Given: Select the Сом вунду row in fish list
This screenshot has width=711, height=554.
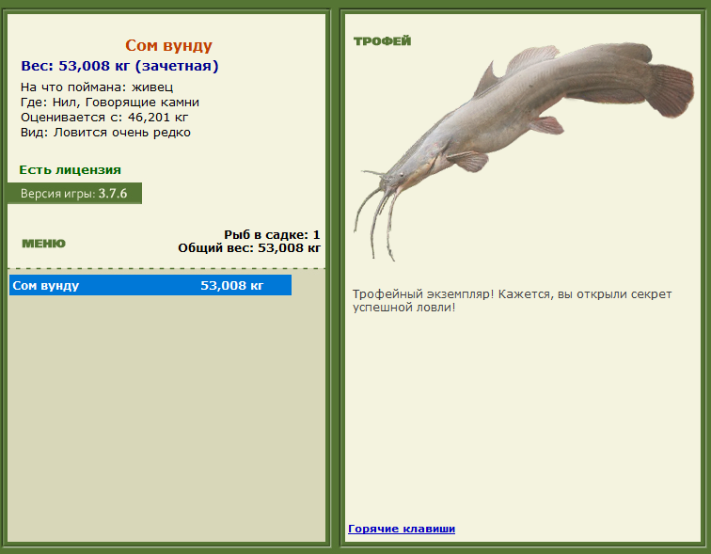Looking at the screenshot, I should click(x=150, y=285).
